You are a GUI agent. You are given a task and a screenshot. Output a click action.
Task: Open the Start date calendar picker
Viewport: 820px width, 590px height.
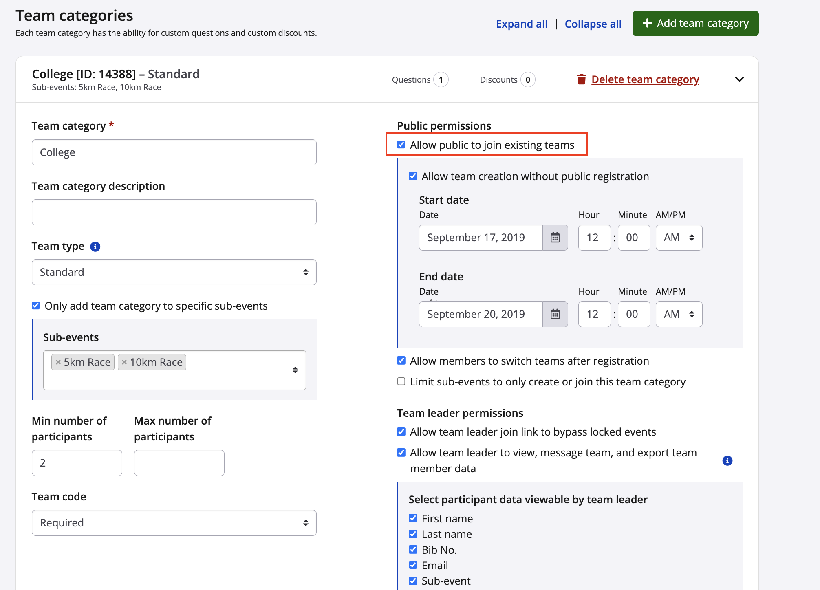click(555, 238)
